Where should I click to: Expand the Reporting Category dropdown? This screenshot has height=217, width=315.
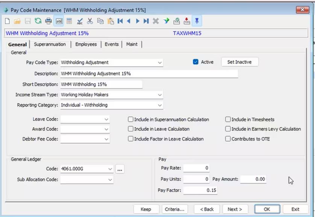pos(160,105)
